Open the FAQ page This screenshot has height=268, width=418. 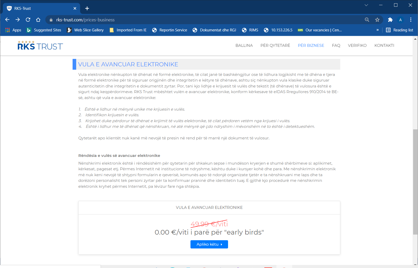click(336, 46)
